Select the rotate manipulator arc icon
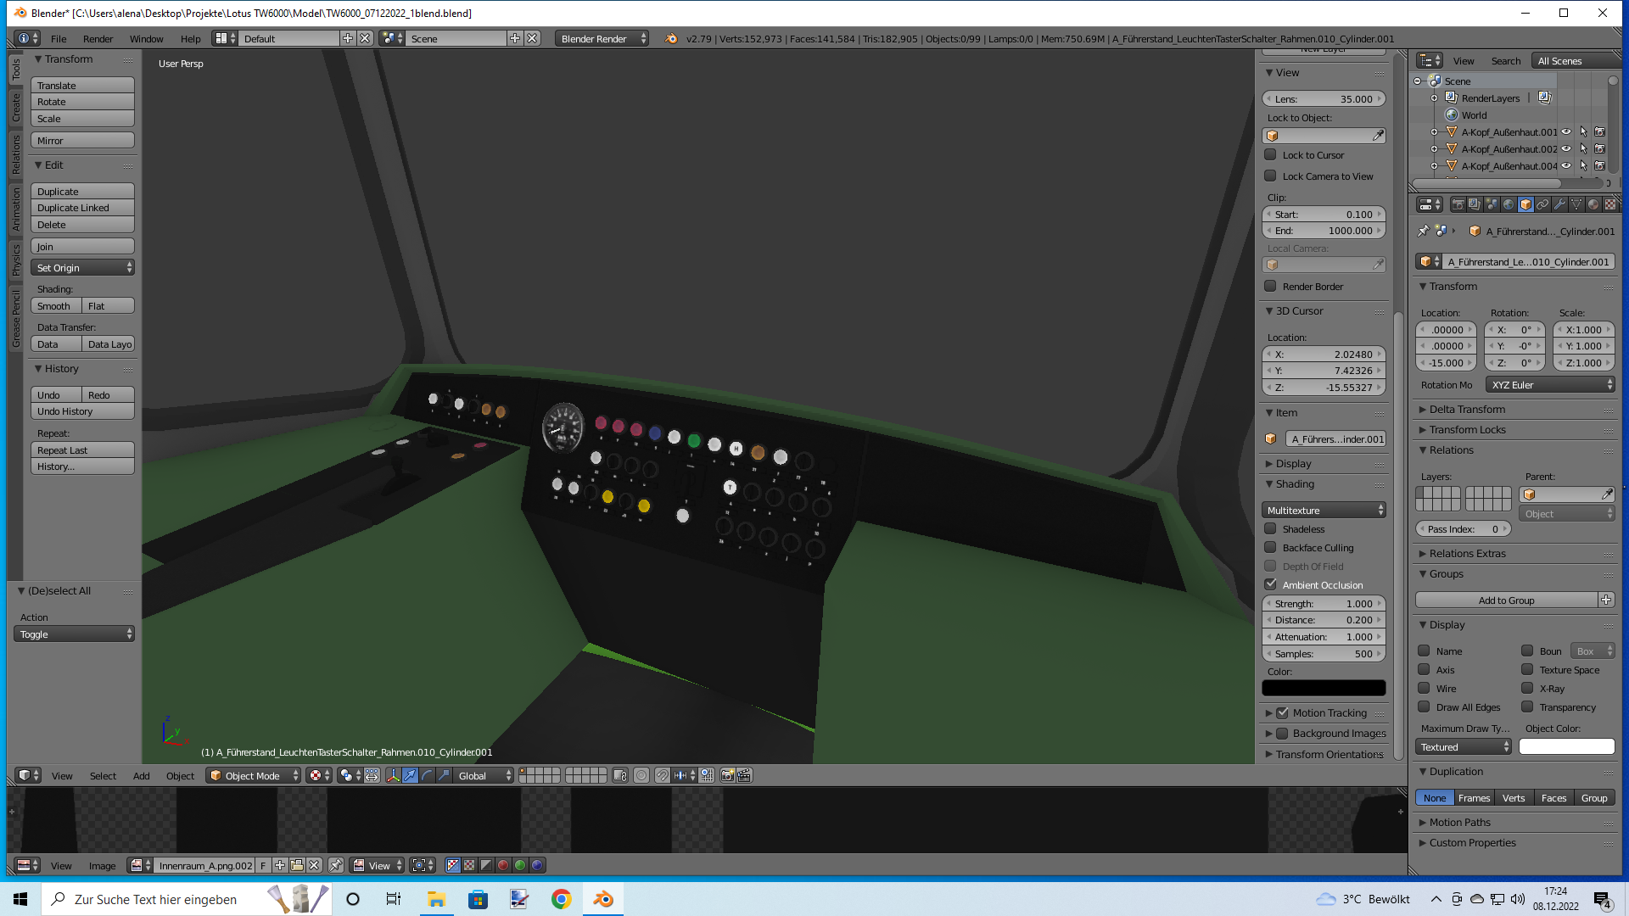Image resolution: width=1629 pixels, height=916 pixels. click(x=427, y=775)
